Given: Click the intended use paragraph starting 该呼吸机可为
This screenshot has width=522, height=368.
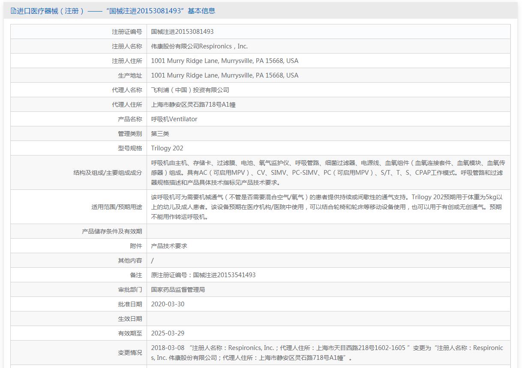Looking at the screenshot, I should point(327,207).
